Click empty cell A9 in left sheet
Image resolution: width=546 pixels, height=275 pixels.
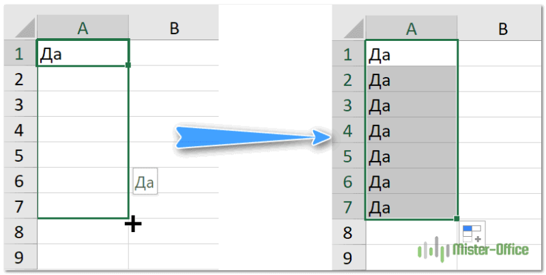(x=83, y=257)
